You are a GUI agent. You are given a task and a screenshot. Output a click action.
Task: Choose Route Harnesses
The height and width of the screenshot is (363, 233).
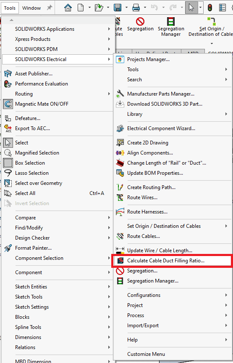(x=173, y=212)
